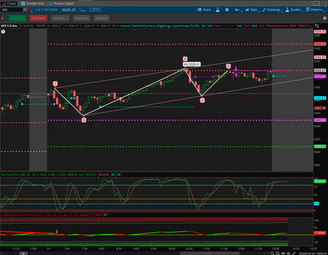The width and height of the screenshot is (328, 255).
Task: Select the zoom-out magnifier in the status bar
Action: click(x=272, y=253)
